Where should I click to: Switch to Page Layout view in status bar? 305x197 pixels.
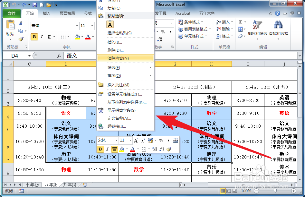click(229, 191)
